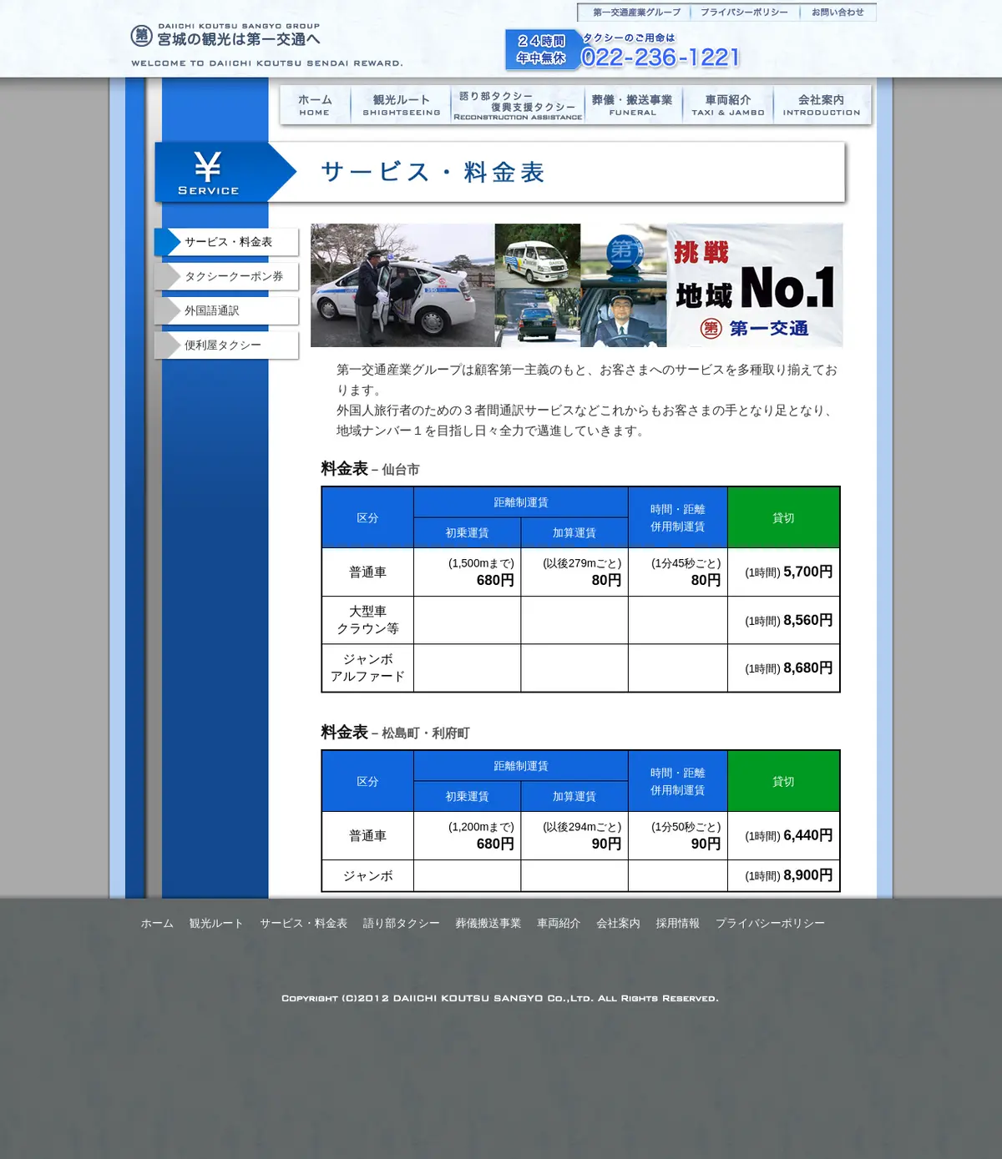
Task: Select 外国語通訳 in sidebar
Action: point(226,310)
